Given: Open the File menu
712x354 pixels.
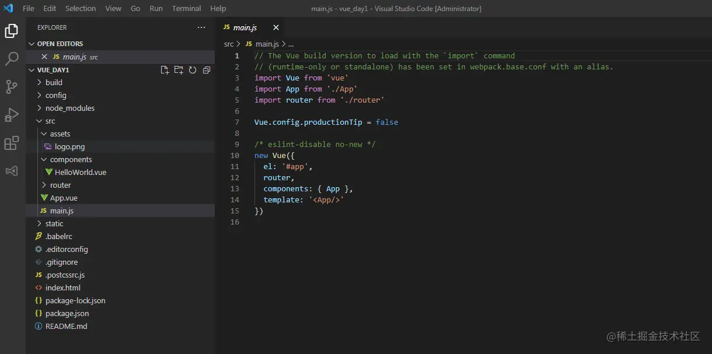Looking at the screenshot, I should (28, 8).
